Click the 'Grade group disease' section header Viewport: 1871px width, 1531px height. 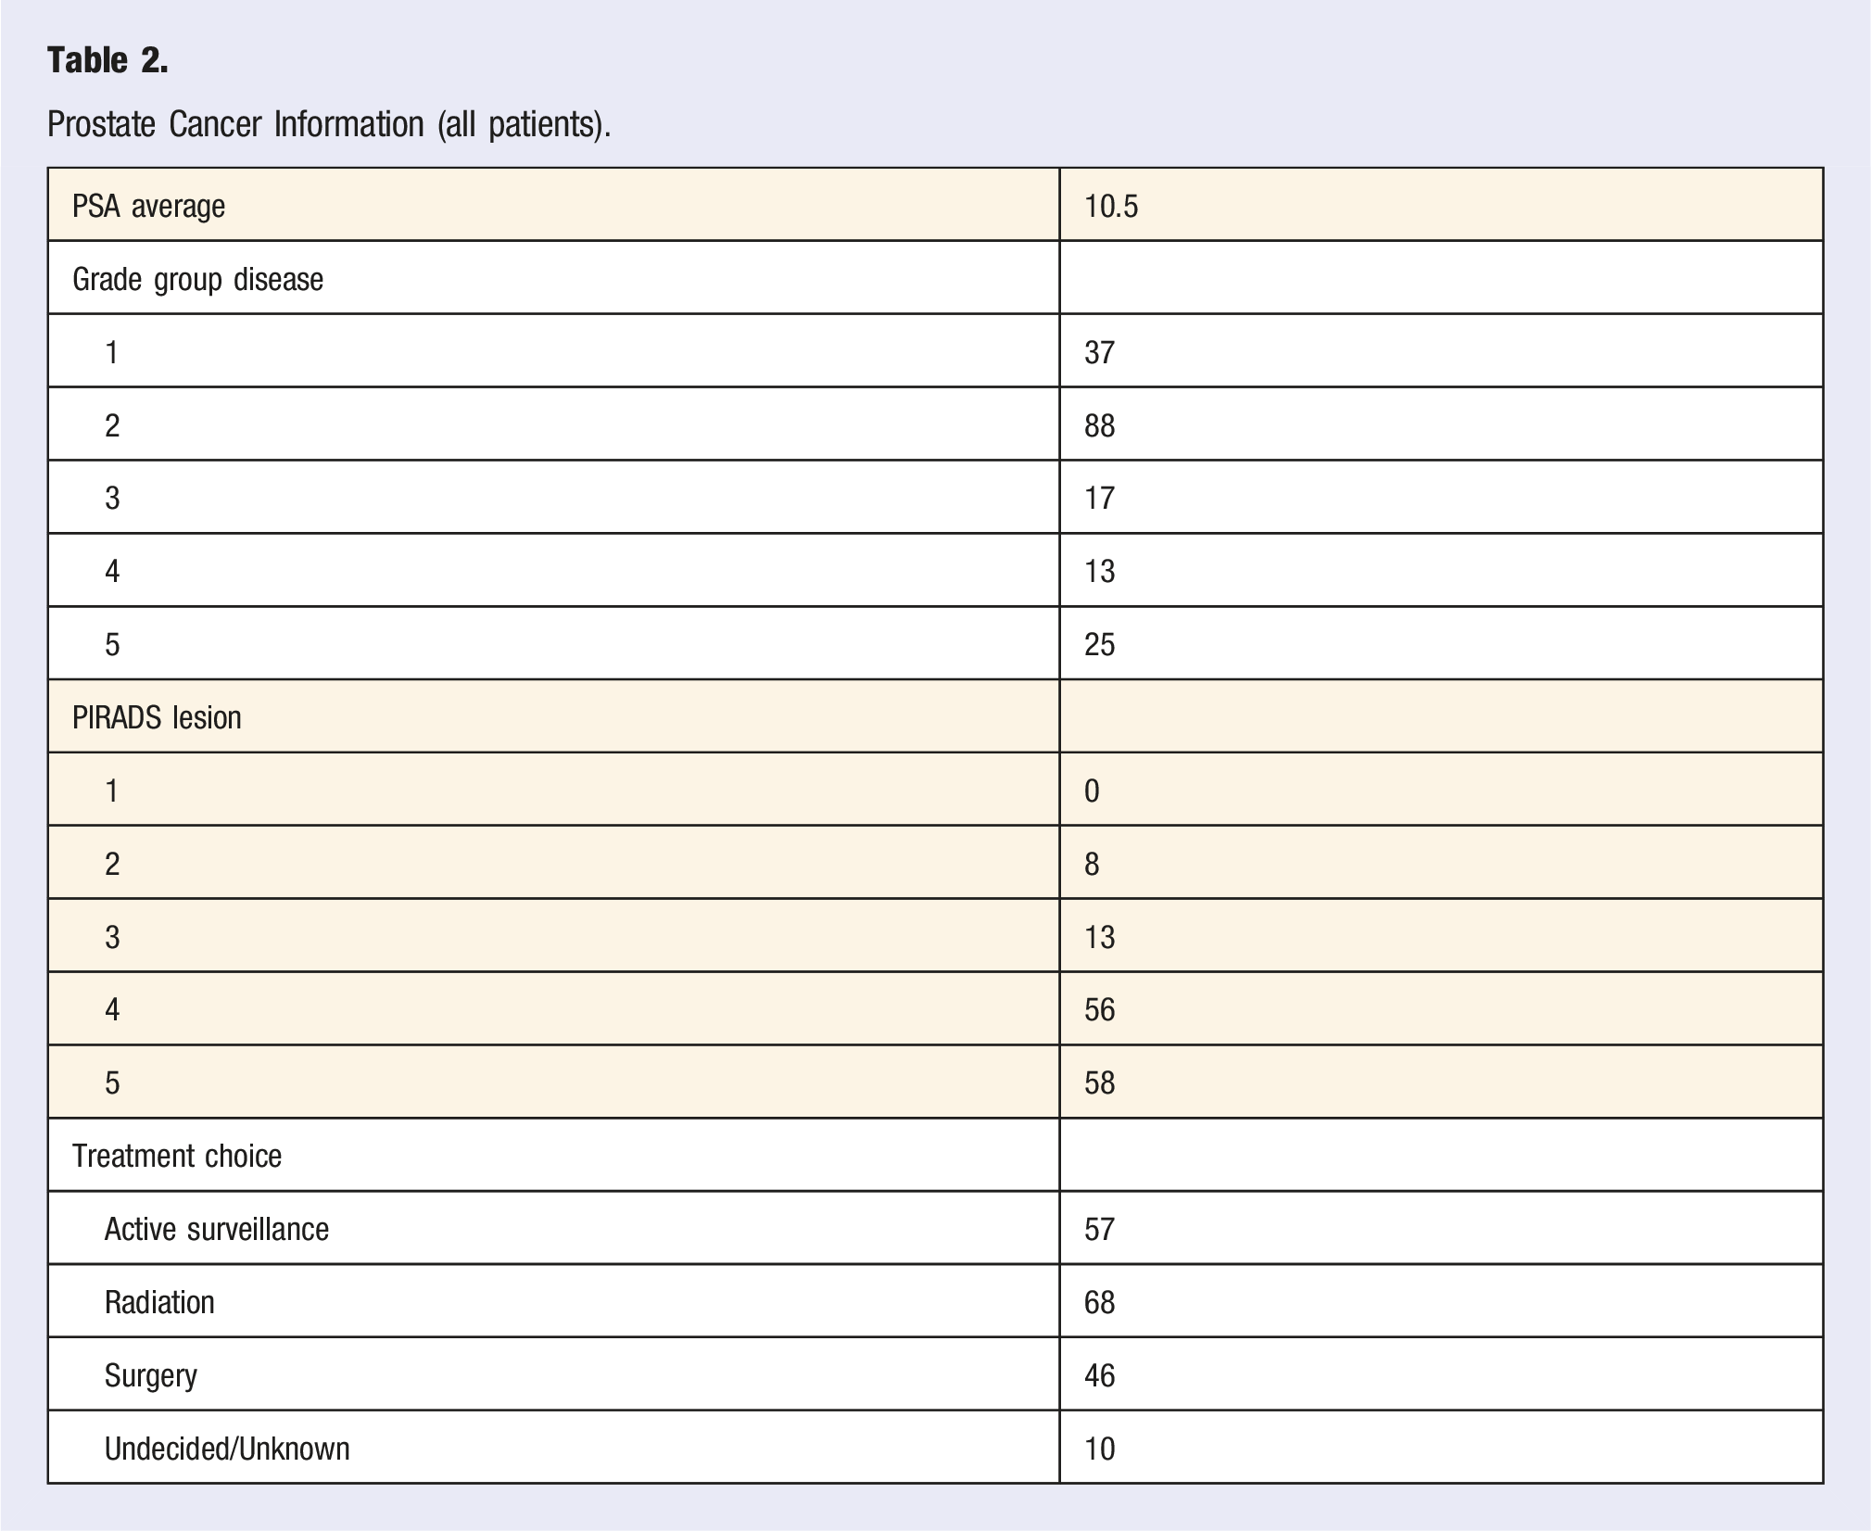point(198,279)
